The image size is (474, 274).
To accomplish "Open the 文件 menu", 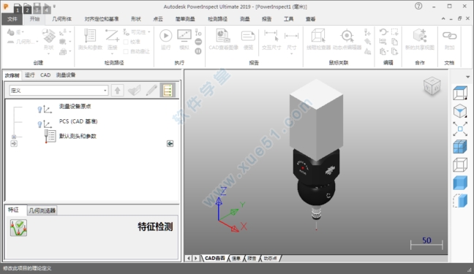I will [x=12, y=19].
